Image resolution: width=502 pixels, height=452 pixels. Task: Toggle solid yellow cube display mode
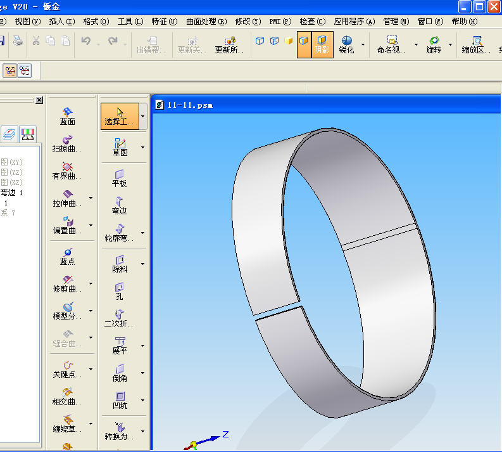pyautogui.click(x=289, y=41)
